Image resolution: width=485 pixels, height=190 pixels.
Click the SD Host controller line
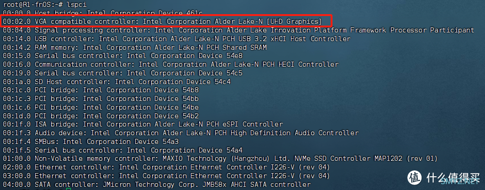point(116,82)
